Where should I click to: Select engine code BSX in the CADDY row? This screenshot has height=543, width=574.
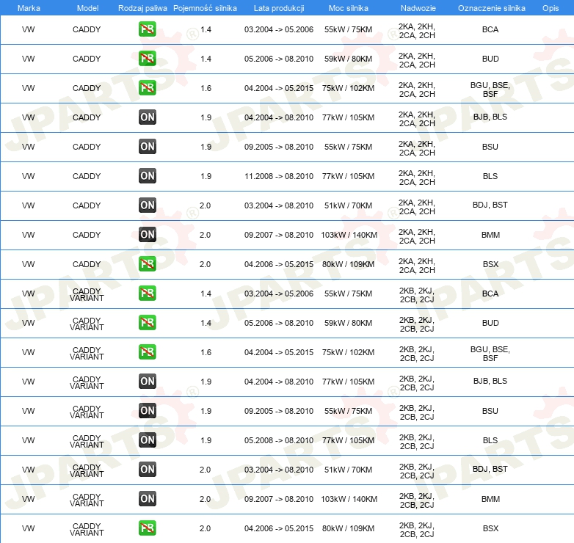click(x=490, y=264)
